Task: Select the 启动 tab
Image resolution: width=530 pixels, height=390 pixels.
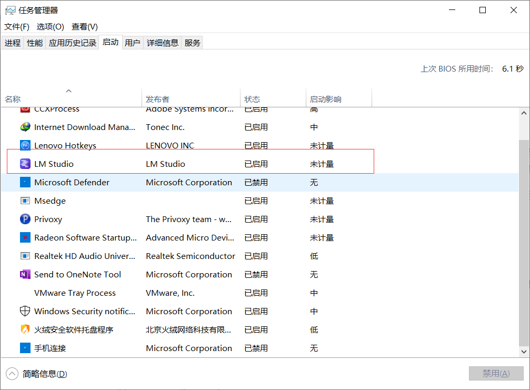Action: point(111,42)
